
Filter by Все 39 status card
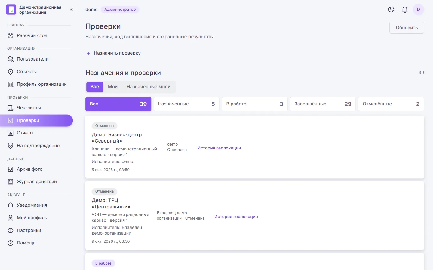[118, 104]
